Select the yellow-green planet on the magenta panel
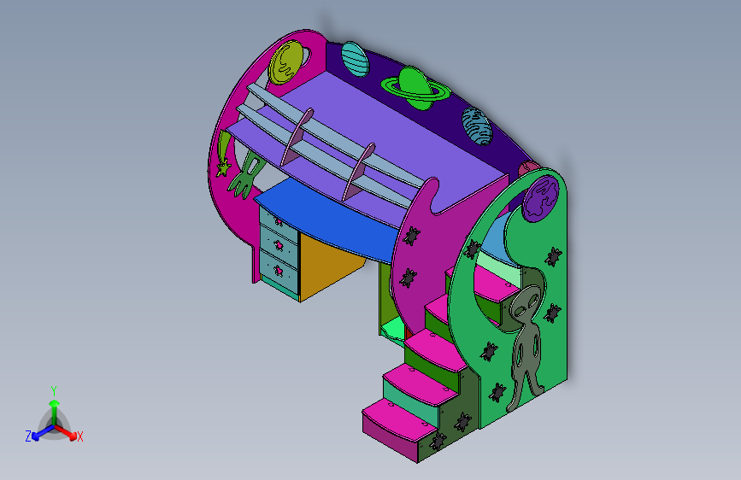Image resolution: width=741 pixels, height=480 pixels. (285, 63)
